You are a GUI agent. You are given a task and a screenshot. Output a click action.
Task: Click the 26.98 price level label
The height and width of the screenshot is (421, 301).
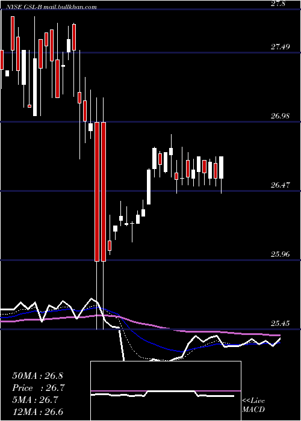point(281,116)
